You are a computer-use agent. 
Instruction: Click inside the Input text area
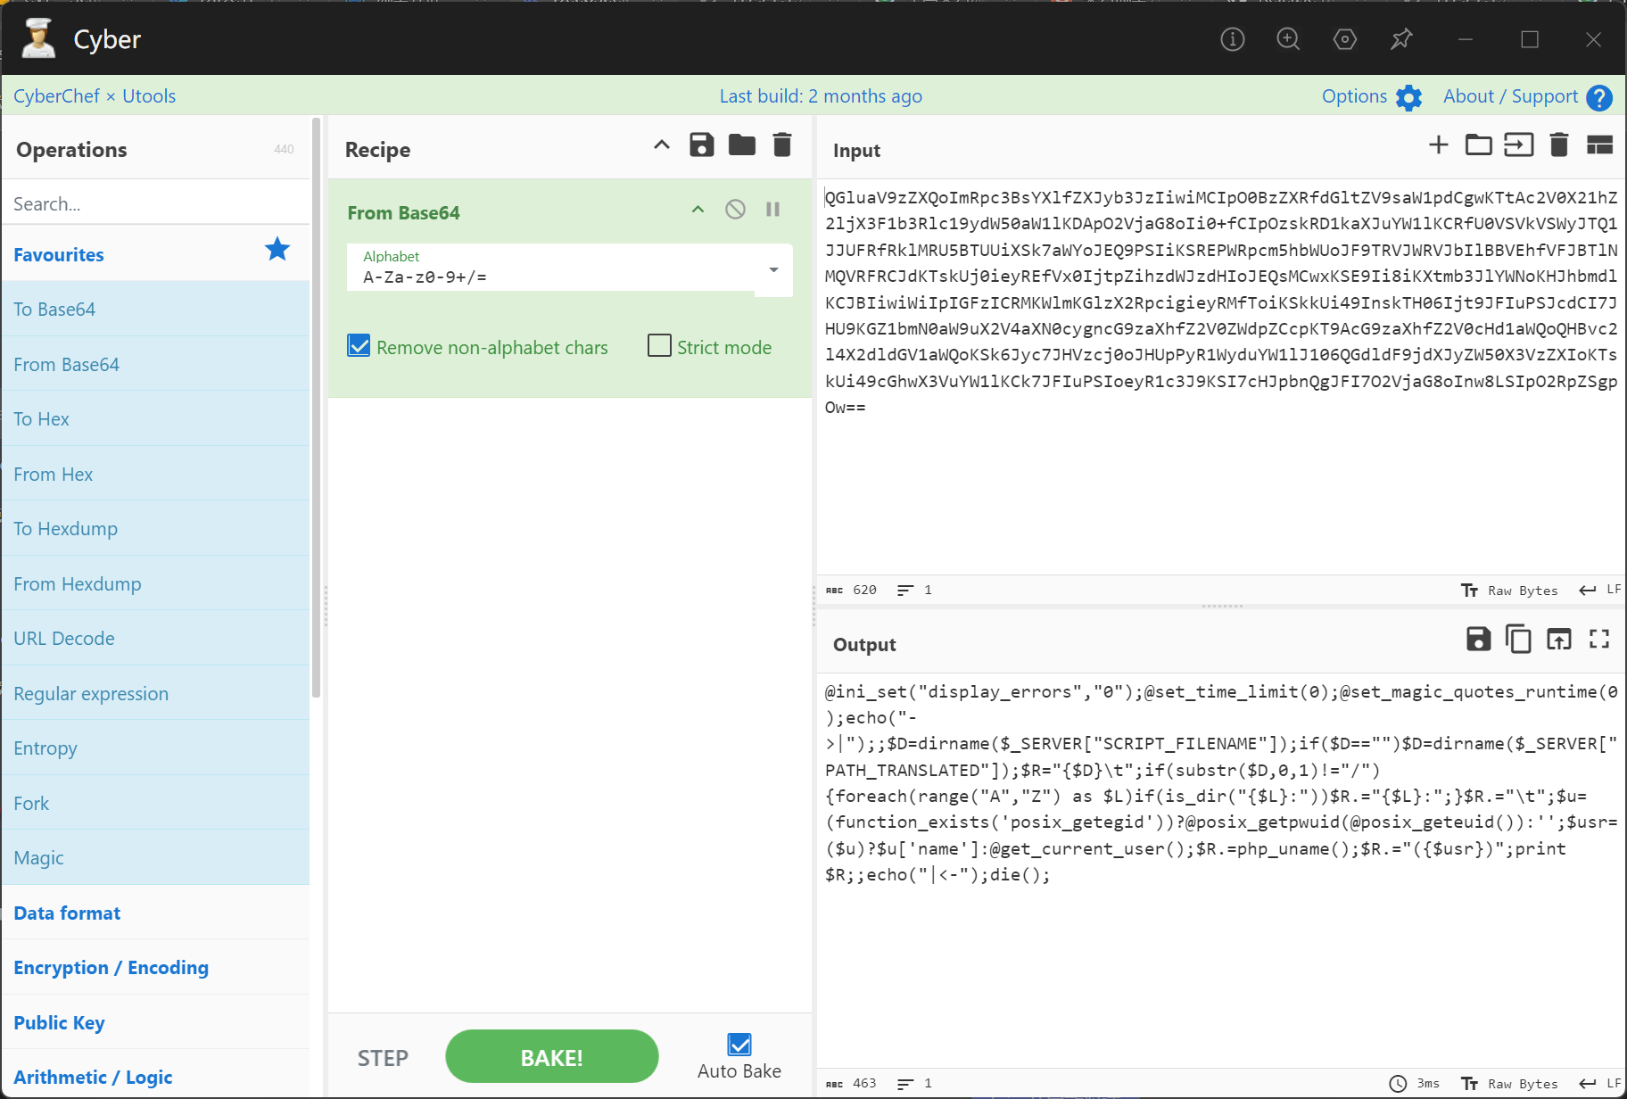pyautogui.click(x=1220, y=375)
